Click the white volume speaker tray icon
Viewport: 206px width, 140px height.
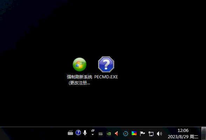[159, 134]
